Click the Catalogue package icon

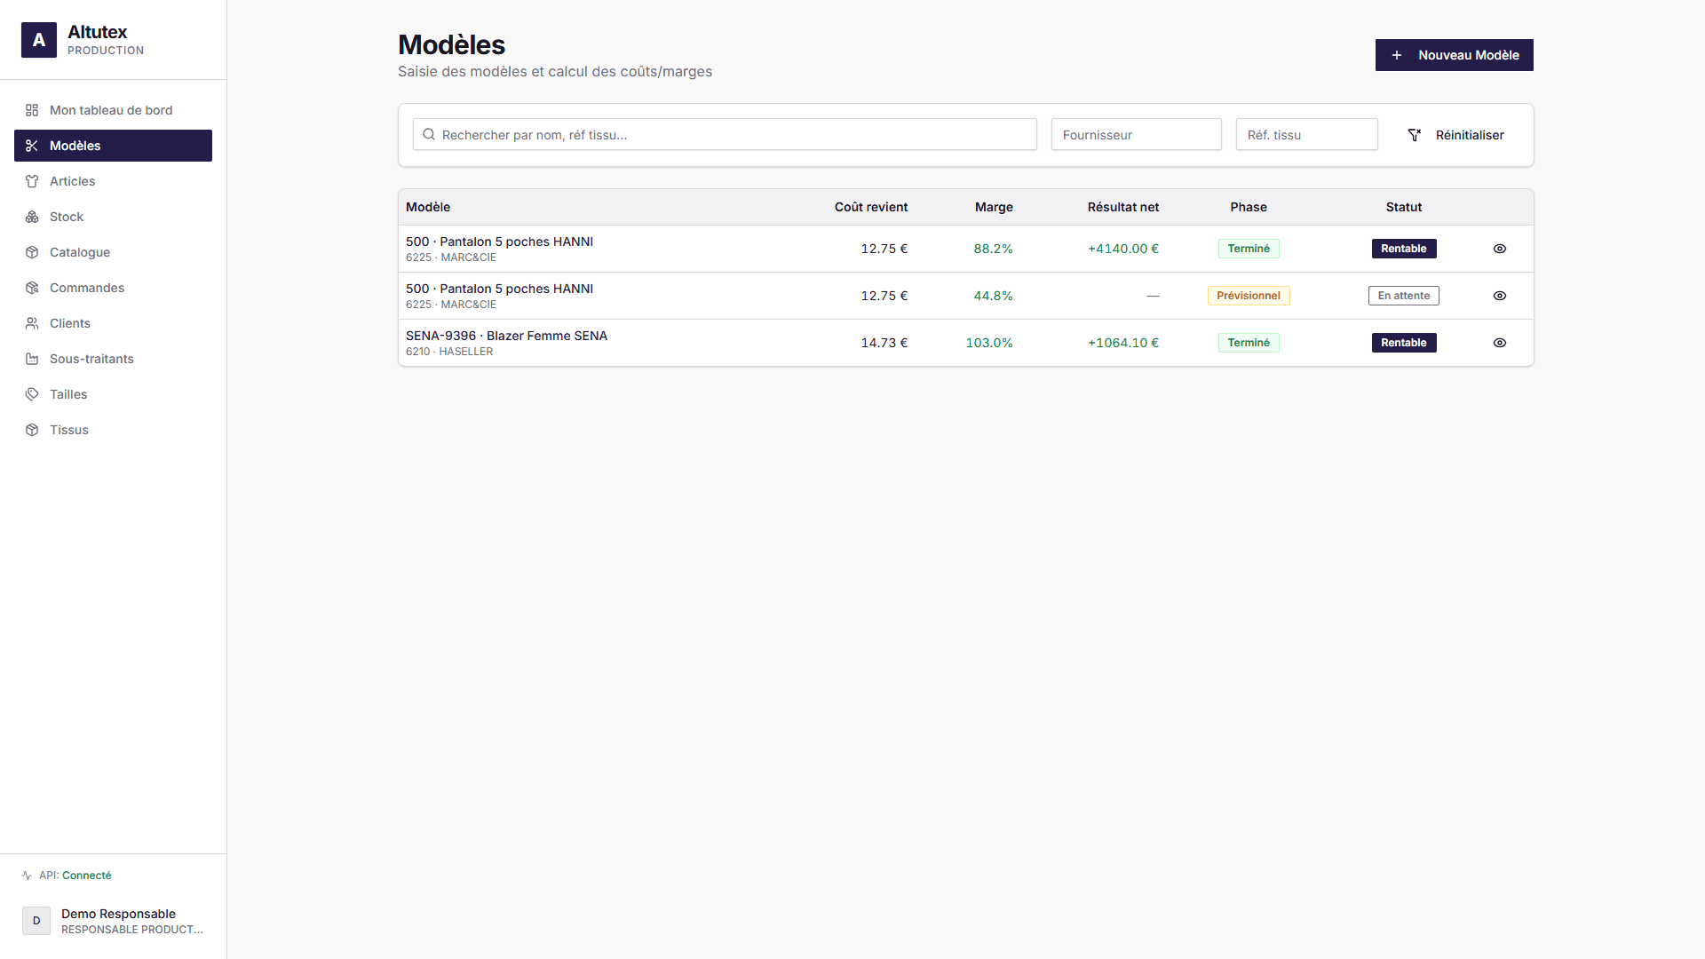[32, 252]
